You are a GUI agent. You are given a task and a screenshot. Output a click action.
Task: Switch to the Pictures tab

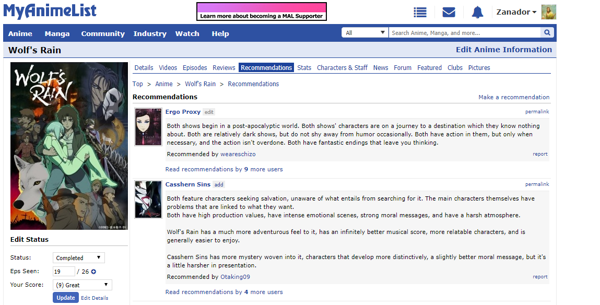tap(479, 68)
